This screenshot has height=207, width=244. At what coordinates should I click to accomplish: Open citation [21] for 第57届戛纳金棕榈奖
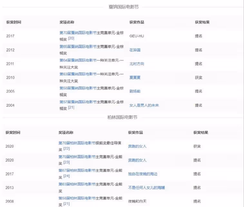pos(71,107)
